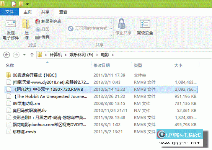Expand the arrow before 计算机
Image resolution: width=212 pixels, height=150 pixels.
point(46,55)
